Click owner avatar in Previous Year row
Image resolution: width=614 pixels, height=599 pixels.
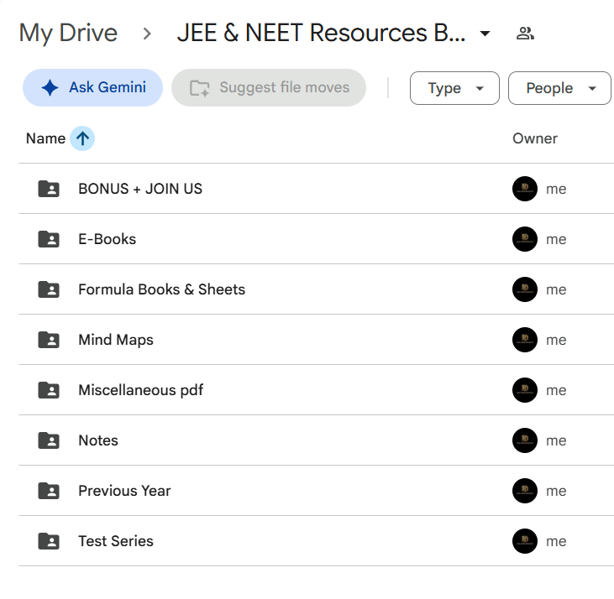click(x=525, y=491)
